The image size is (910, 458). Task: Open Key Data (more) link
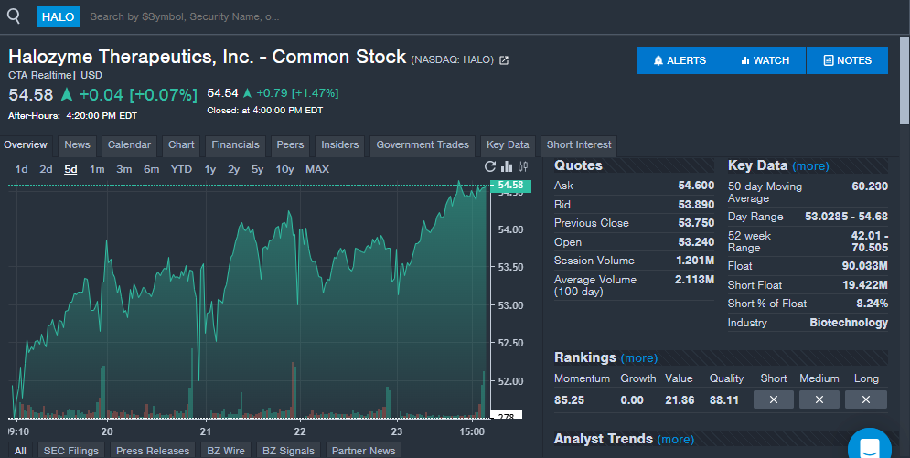pyautogui.click(x=810, y=166)
